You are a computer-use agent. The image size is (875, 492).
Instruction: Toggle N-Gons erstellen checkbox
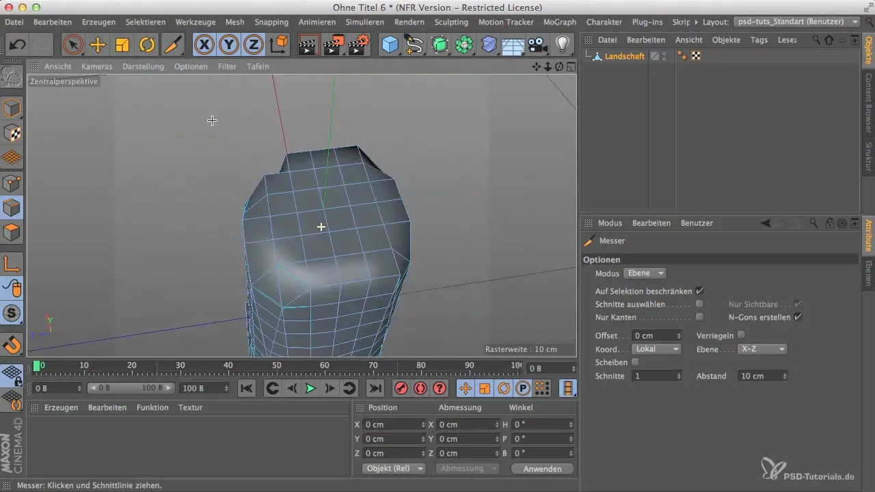[798, 317]
